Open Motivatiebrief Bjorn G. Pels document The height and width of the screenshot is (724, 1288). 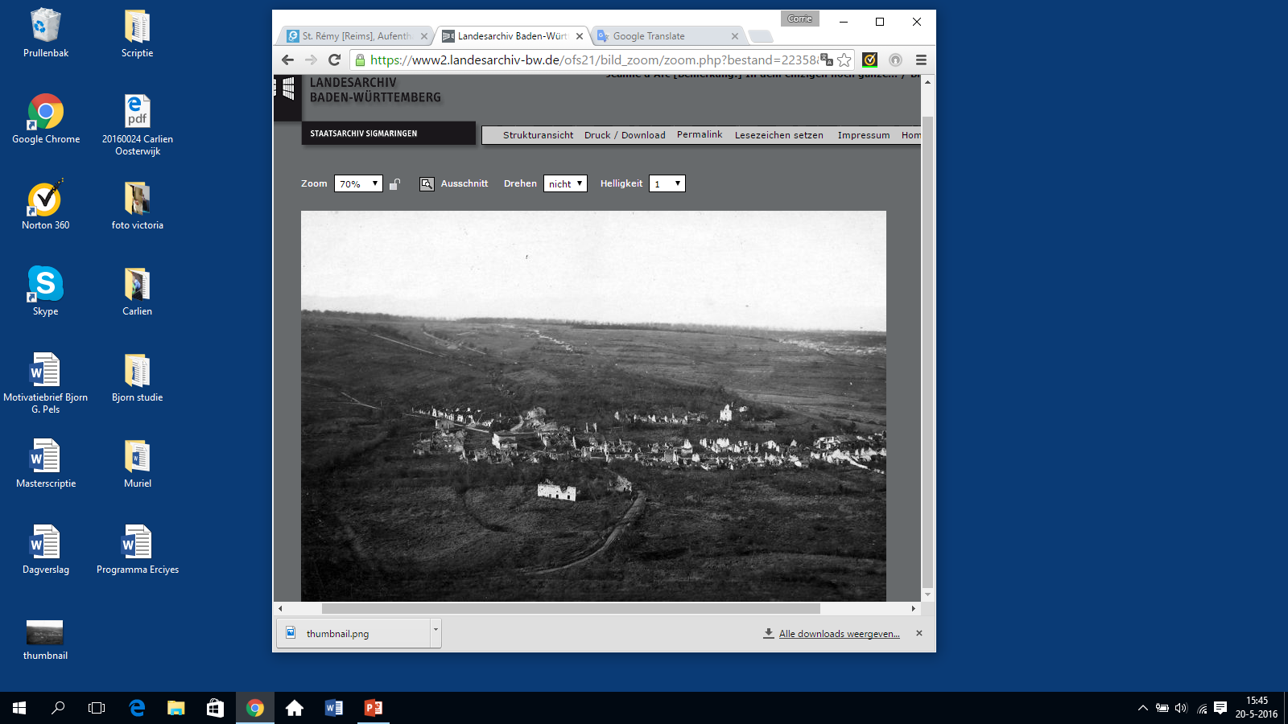(46, 383)
